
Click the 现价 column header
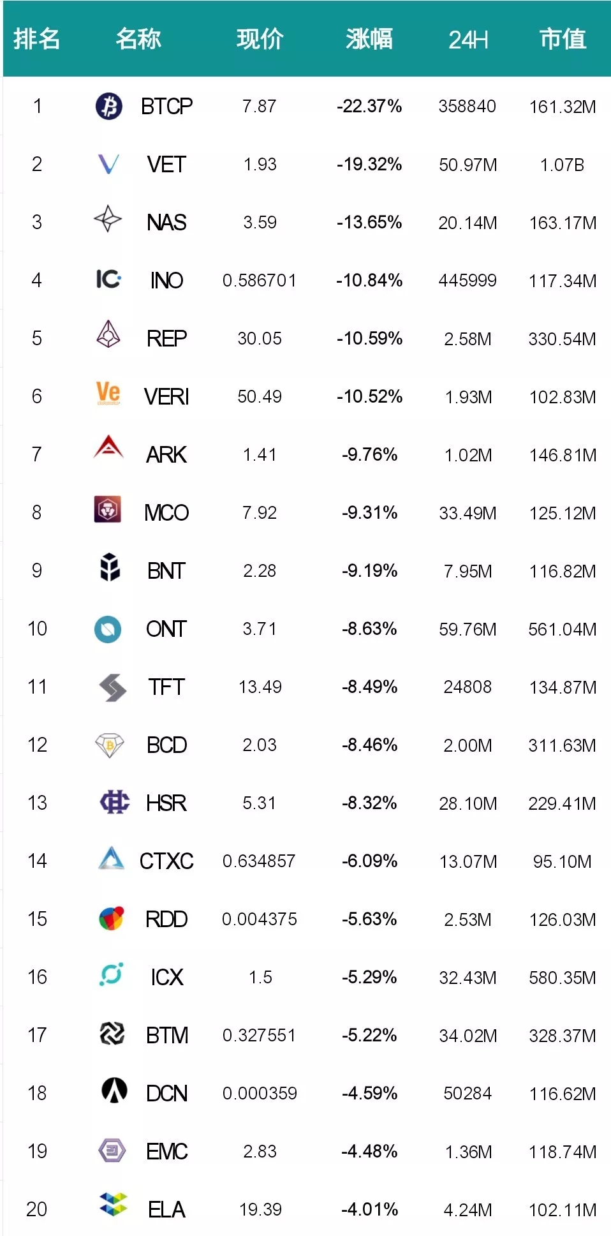[x=260, y=40]
